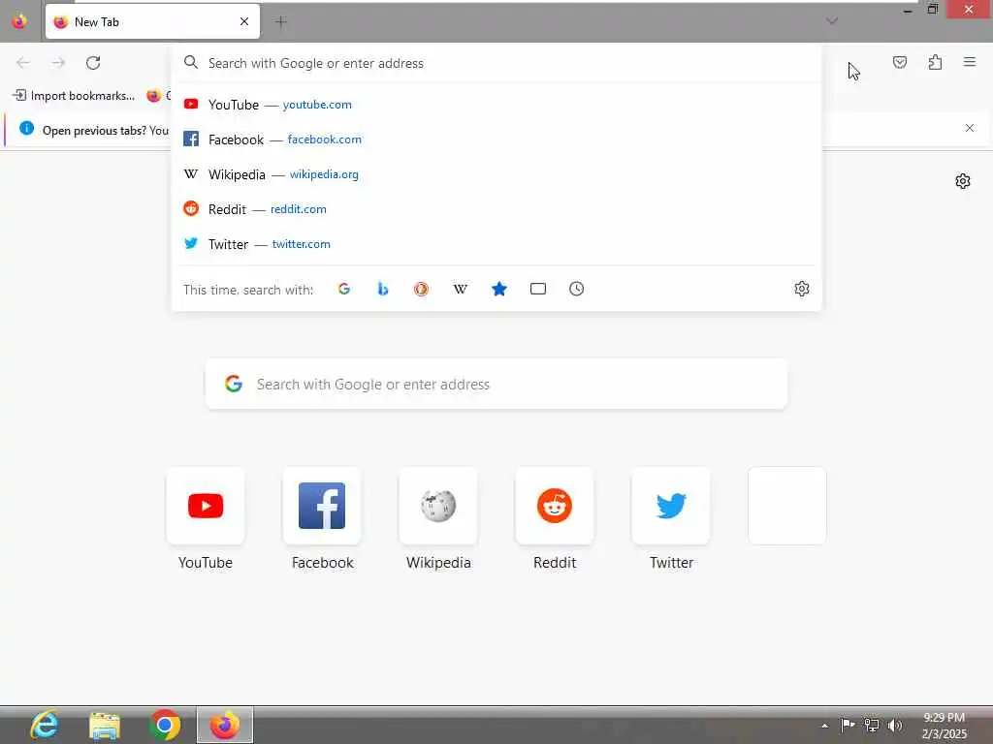The width and height of the screenshot is (993, 744).
Task: Search this time with Wikipedia icon
Action: click(x=461, y=289)
